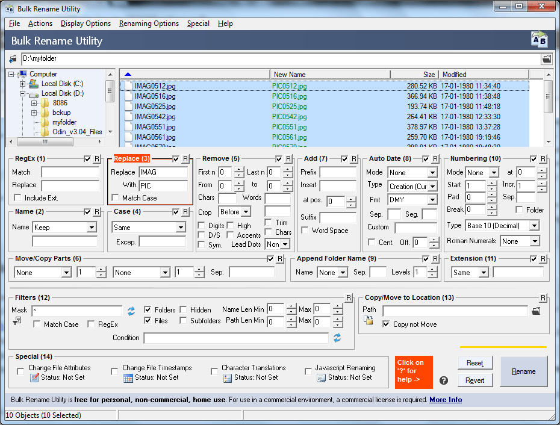Screen dimensions: 560x425
Task: Click folder tree vertical scrollbar thumb
Action: click(110, 91)
